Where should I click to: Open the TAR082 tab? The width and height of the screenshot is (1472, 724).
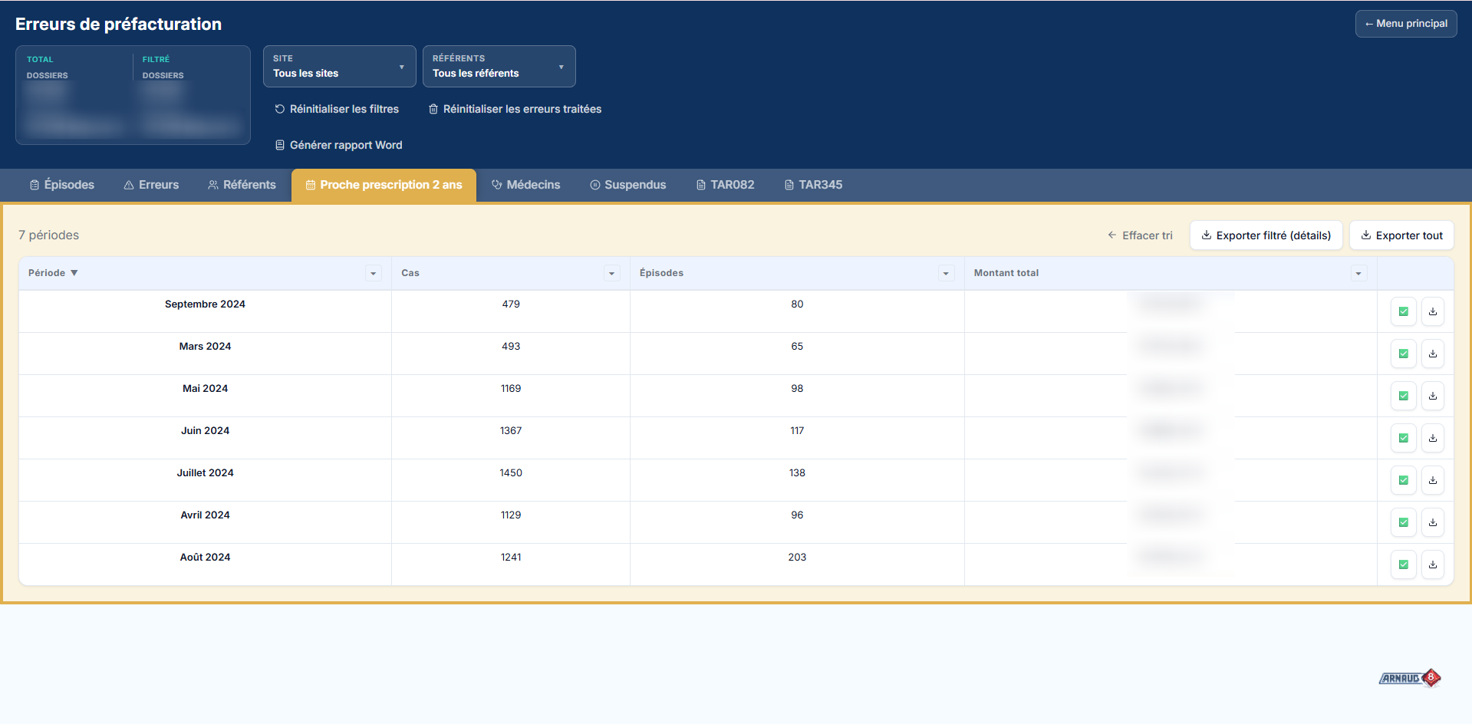[725, 185]
